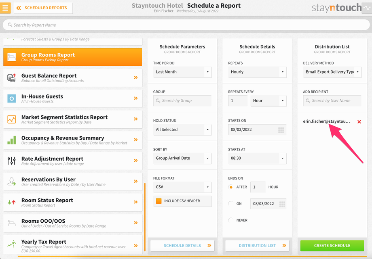Click the report list orange vertical scrollbar
Screen dimensions: 372x259
click(x=145, y=217)
